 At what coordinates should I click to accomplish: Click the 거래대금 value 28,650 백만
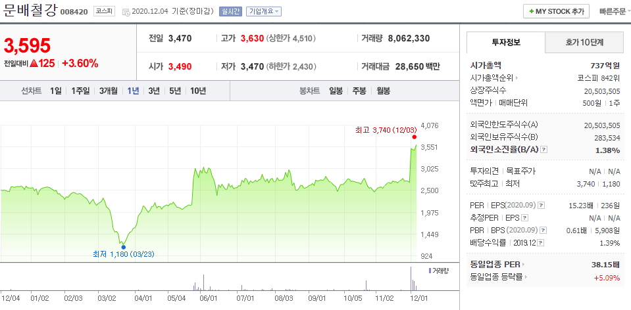417,66
